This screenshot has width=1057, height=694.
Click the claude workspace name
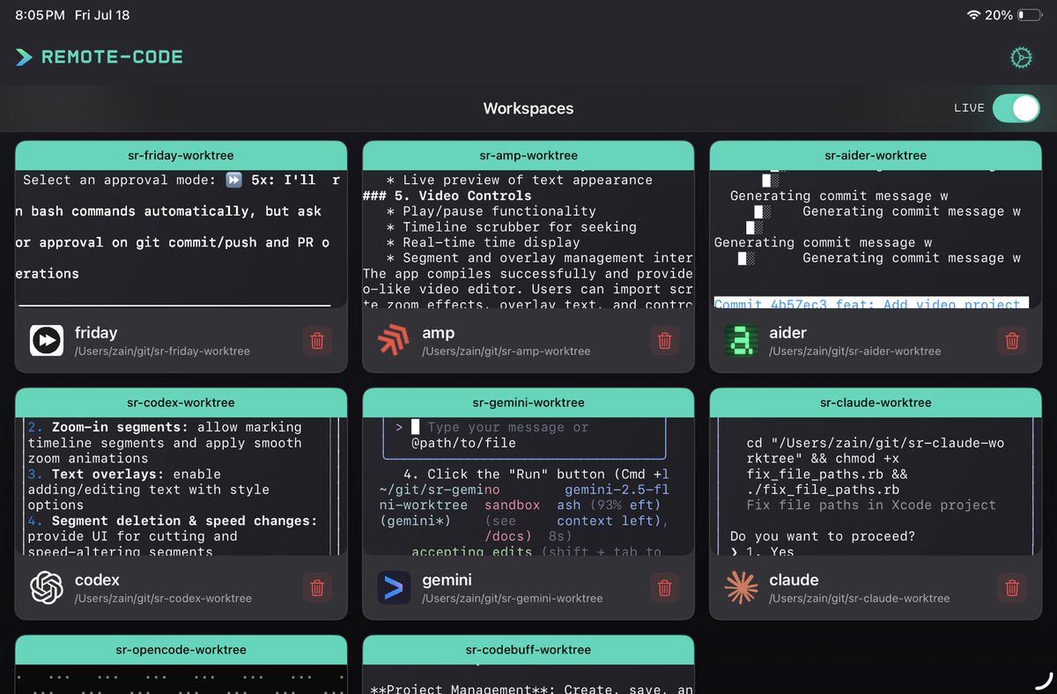point(794,580)
